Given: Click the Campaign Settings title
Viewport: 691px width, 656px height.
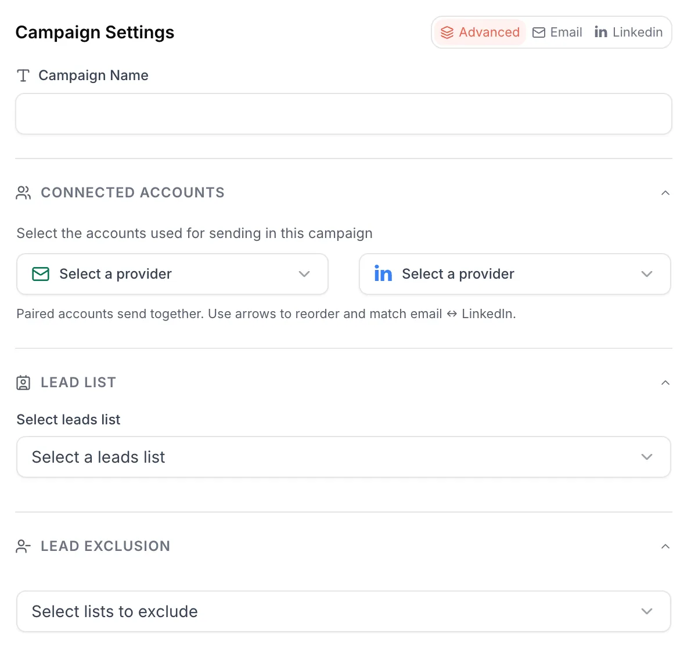Looking at the screenshot, I should point(95,32).
